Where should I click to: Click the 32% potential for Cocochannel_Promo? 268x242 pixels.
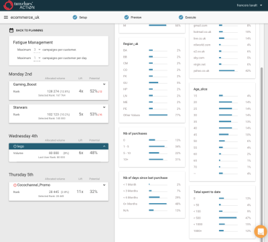tap(94, 192)
